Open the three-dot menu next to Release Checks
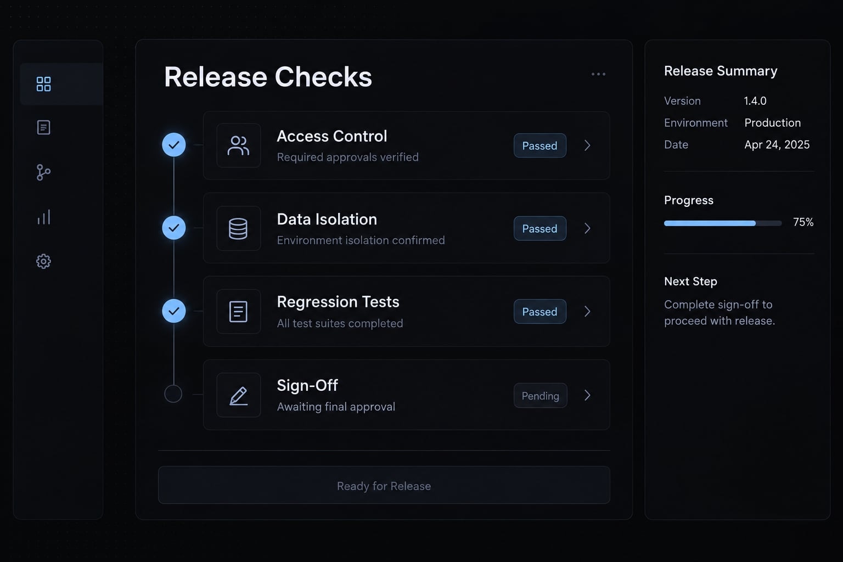The height and width of the screenshot is (562, 843). point(598,74)
